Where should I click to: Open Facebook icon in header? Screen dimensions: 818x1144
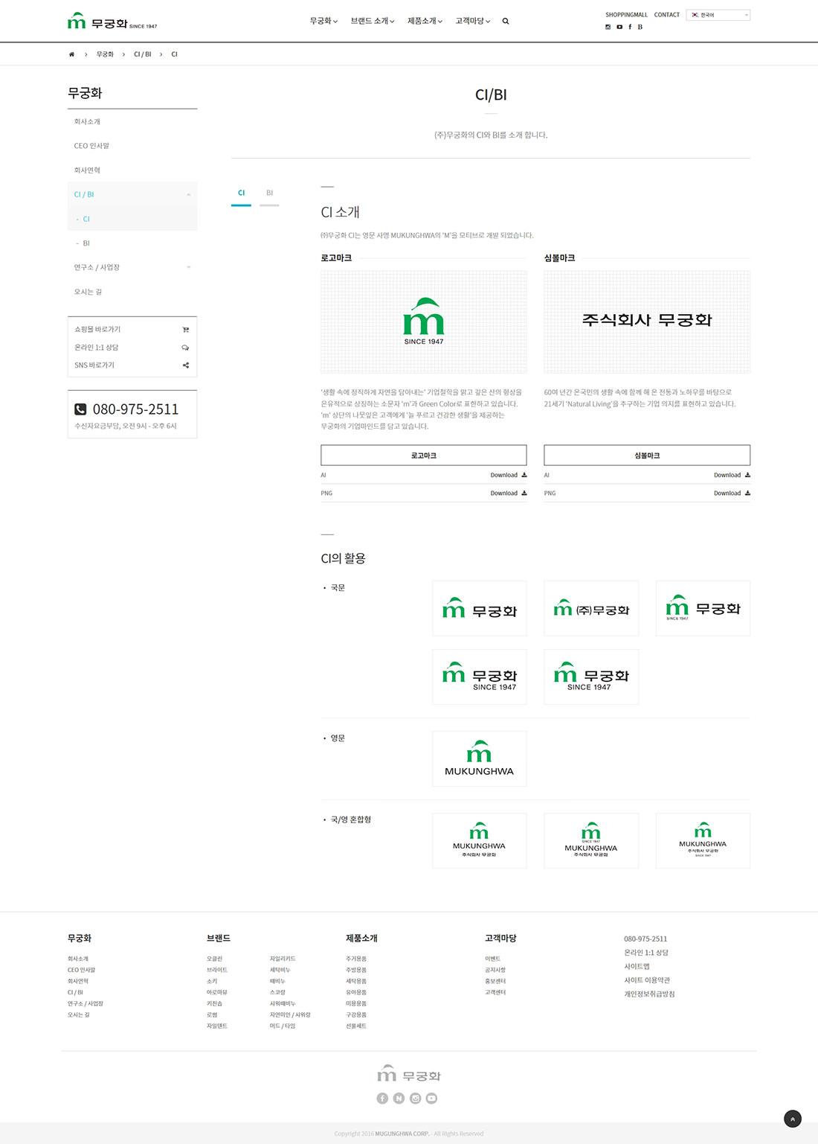tap(630, 27)
